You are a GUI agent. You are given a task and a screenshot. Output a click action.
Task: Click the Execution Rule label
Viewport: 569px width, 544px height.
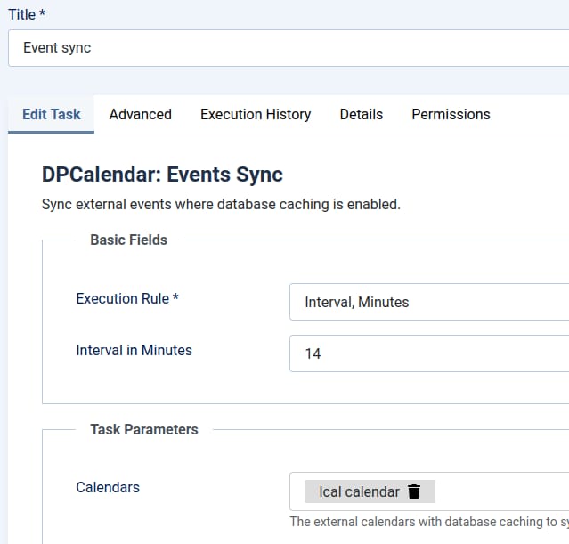point(127,298)
